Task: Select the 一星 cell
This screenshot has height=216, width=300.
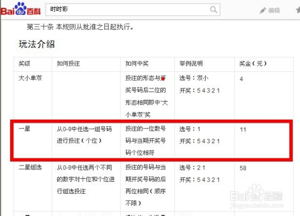Action: coord(24,129)
